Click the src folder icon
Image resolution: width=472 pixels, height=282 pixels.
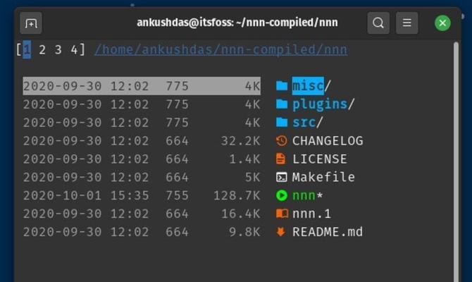click(x=282, y=123)
